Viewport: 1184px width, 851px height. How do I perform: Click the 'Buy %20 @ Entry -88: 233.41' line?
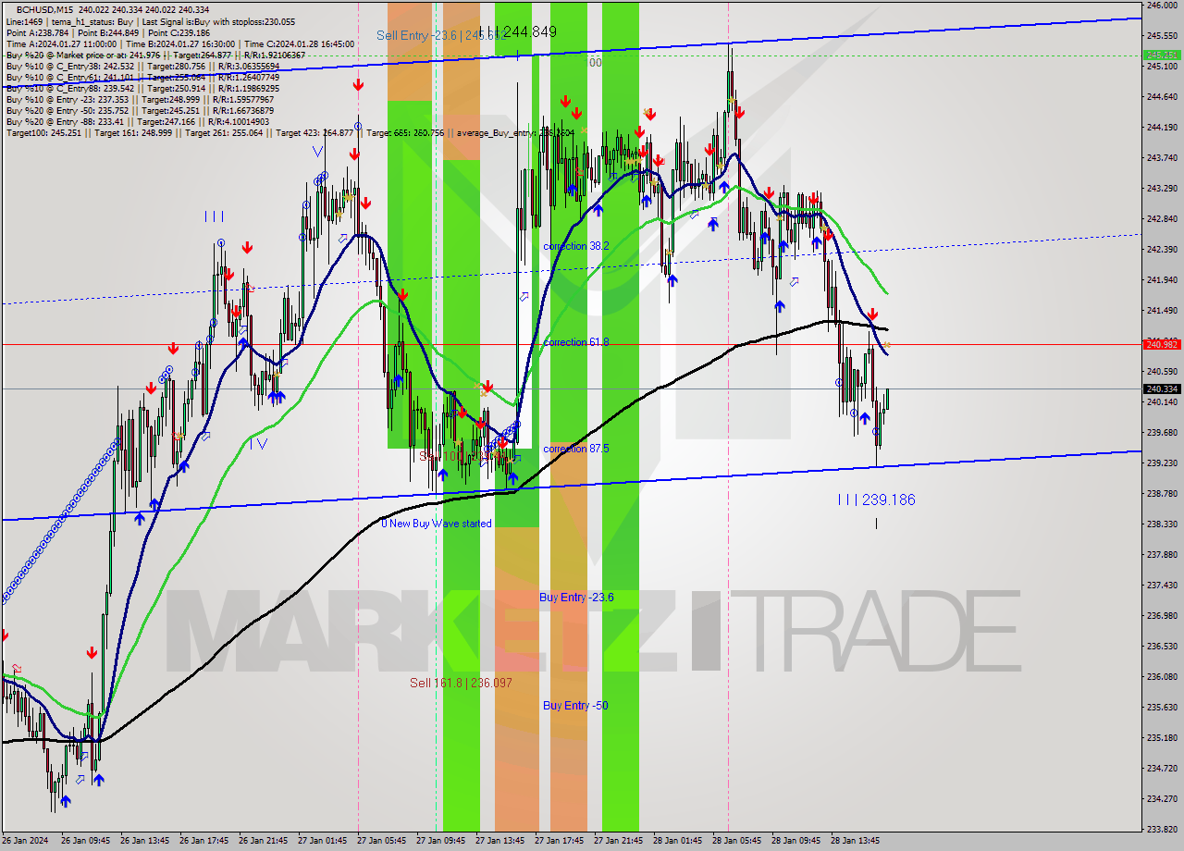click(138, 121)
